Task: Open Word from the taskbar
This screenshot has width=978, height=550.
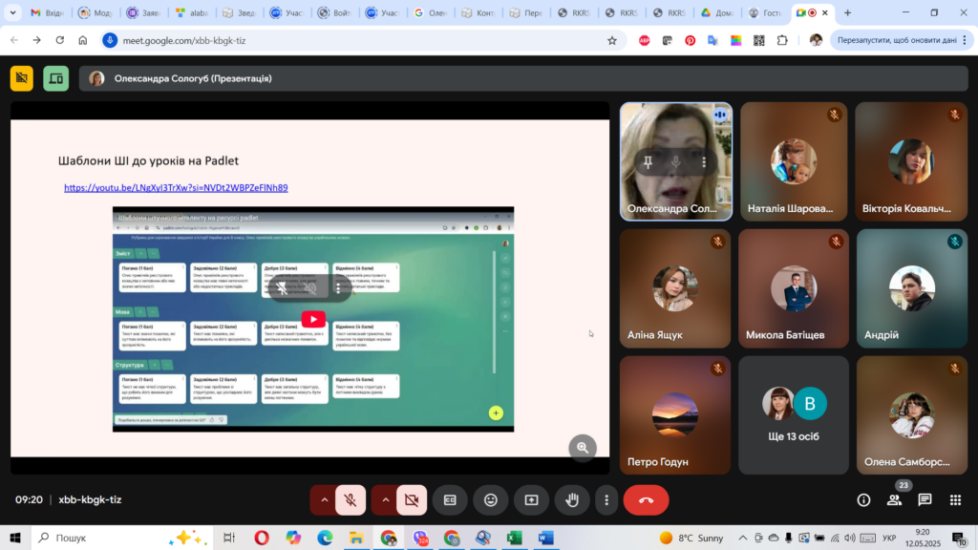Action: point(545,538)
